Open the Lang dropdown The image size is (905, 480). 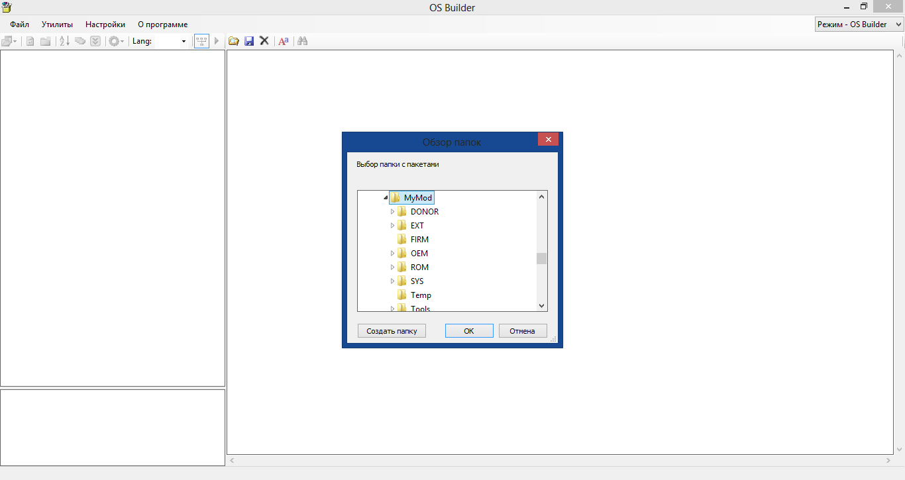point(184,41)
